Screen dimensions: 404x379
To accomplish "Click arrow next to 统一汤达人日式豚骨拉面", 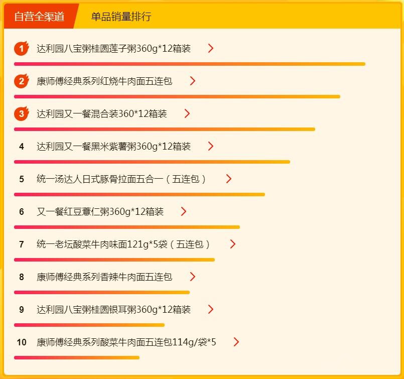I will point(229,179).
